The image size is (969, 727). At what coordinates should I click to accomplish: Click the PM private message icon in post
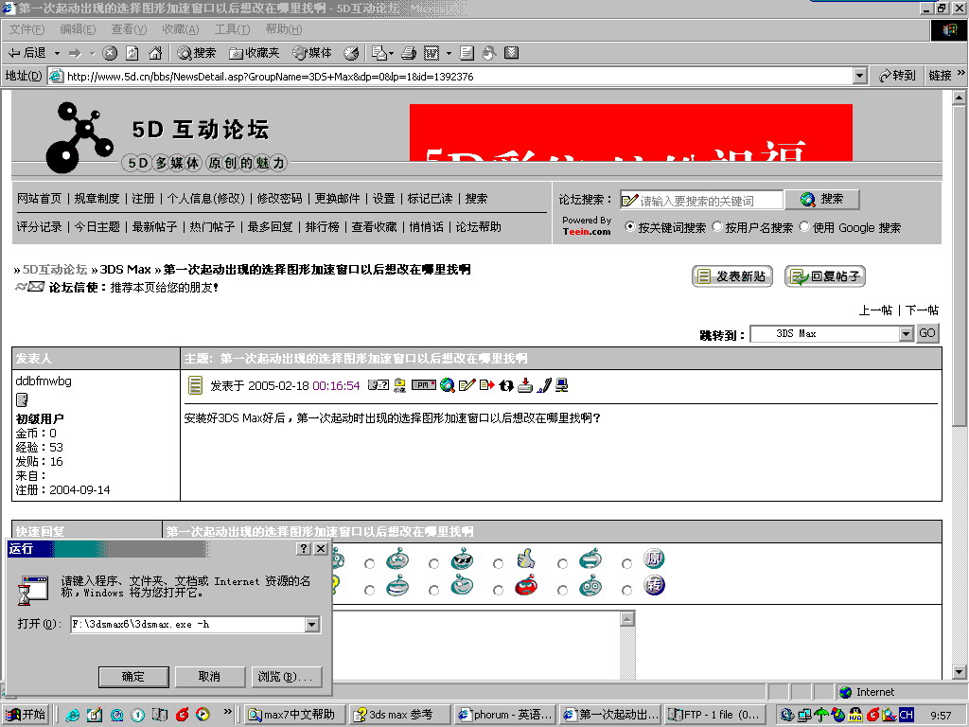coord(424,385)
